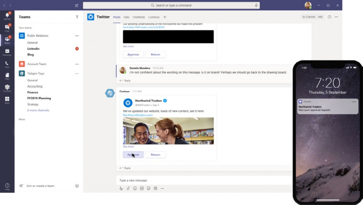Open more options for Tailspin Toys team
This screenshot has height=205, width=363.
77,74
